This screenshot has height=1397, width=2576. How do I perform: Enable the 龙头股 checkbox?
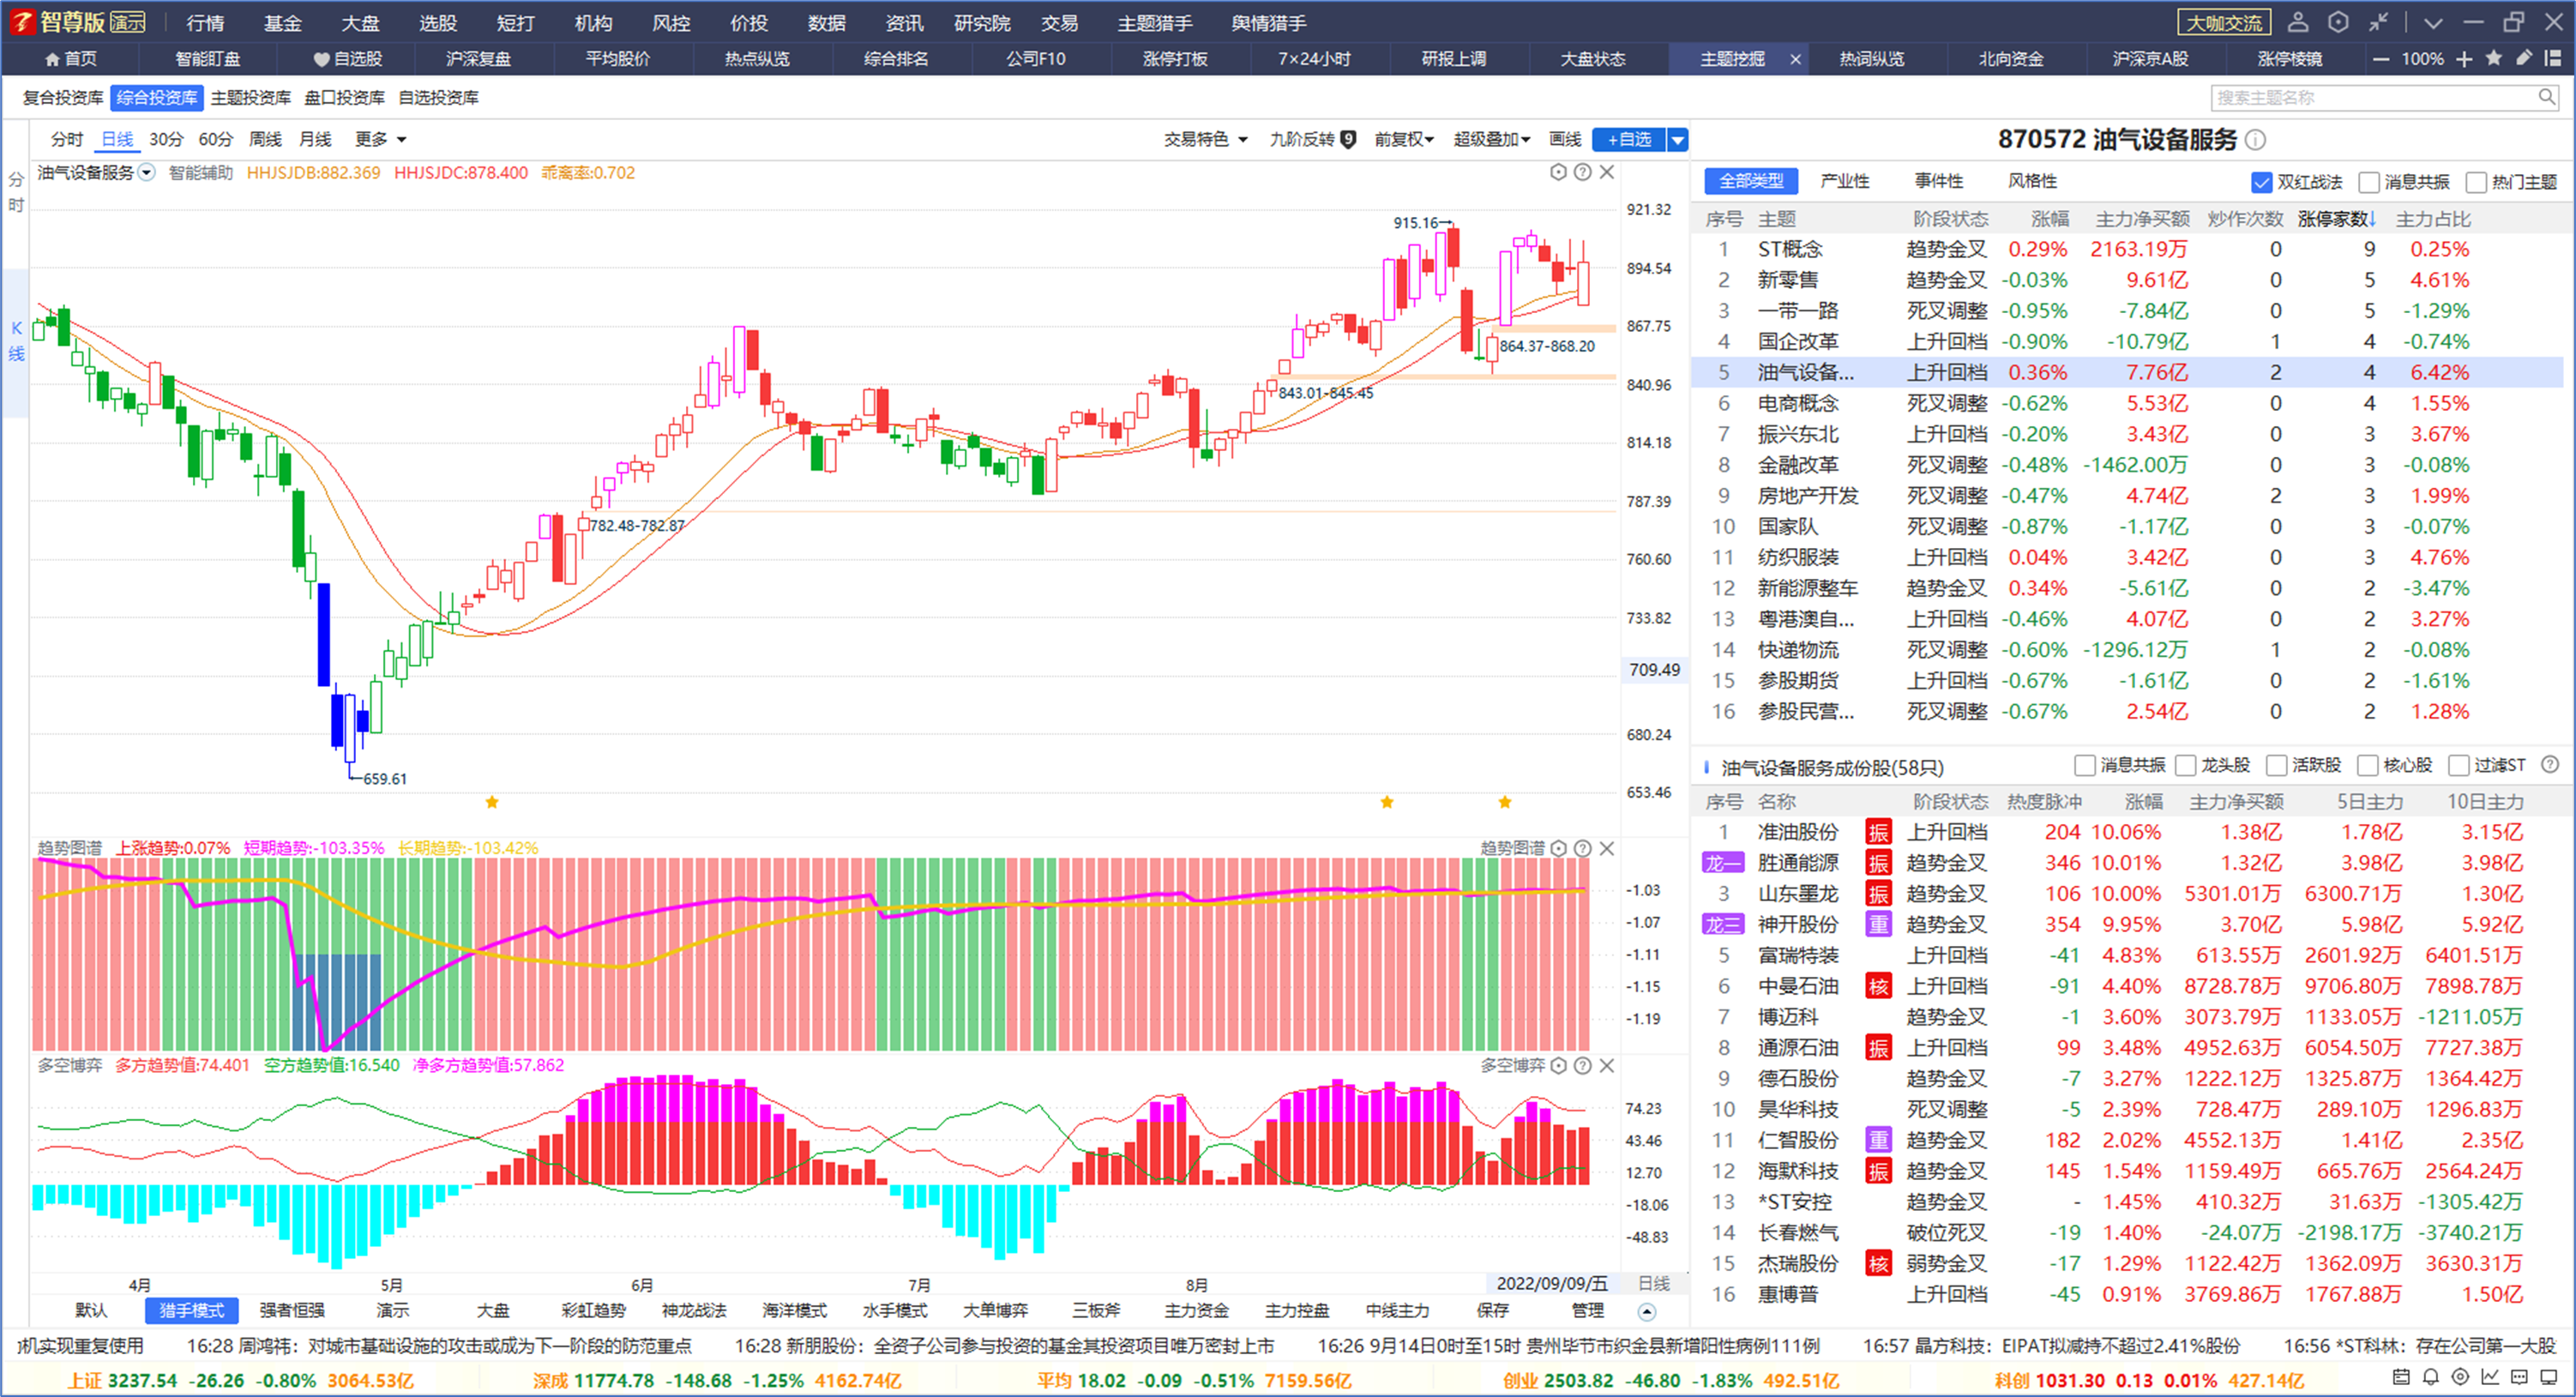(2186, 765)
